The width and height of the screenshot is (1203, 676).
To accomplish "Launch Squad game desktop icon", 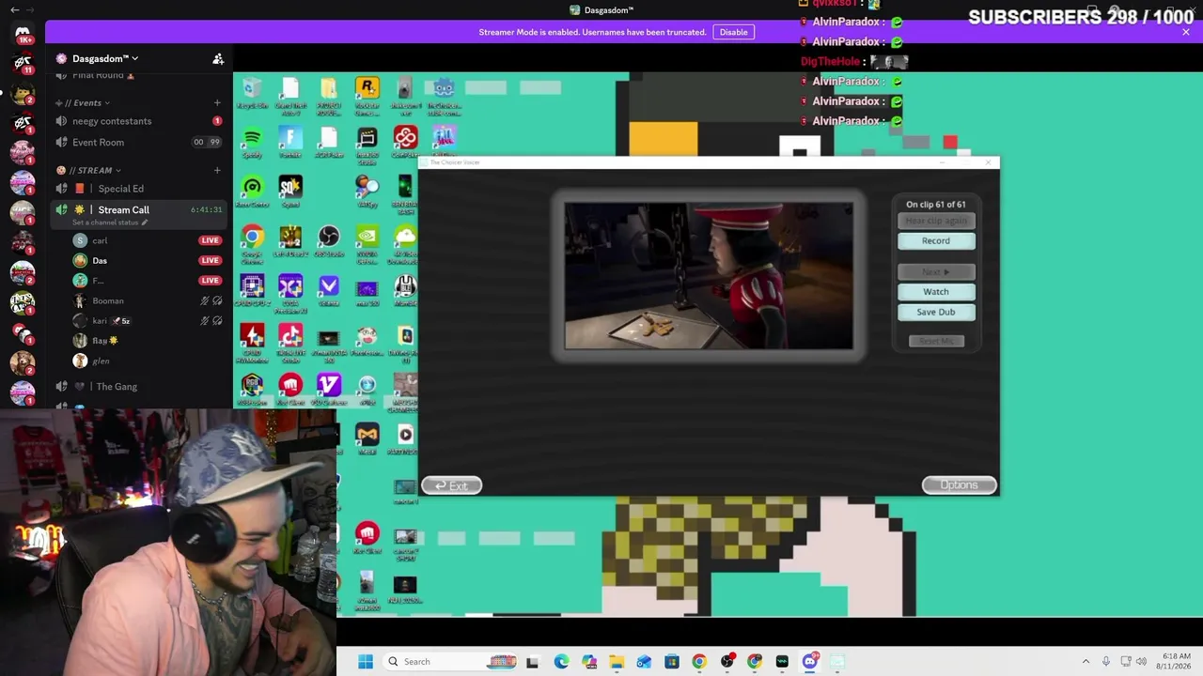I will tap(290, 191).
